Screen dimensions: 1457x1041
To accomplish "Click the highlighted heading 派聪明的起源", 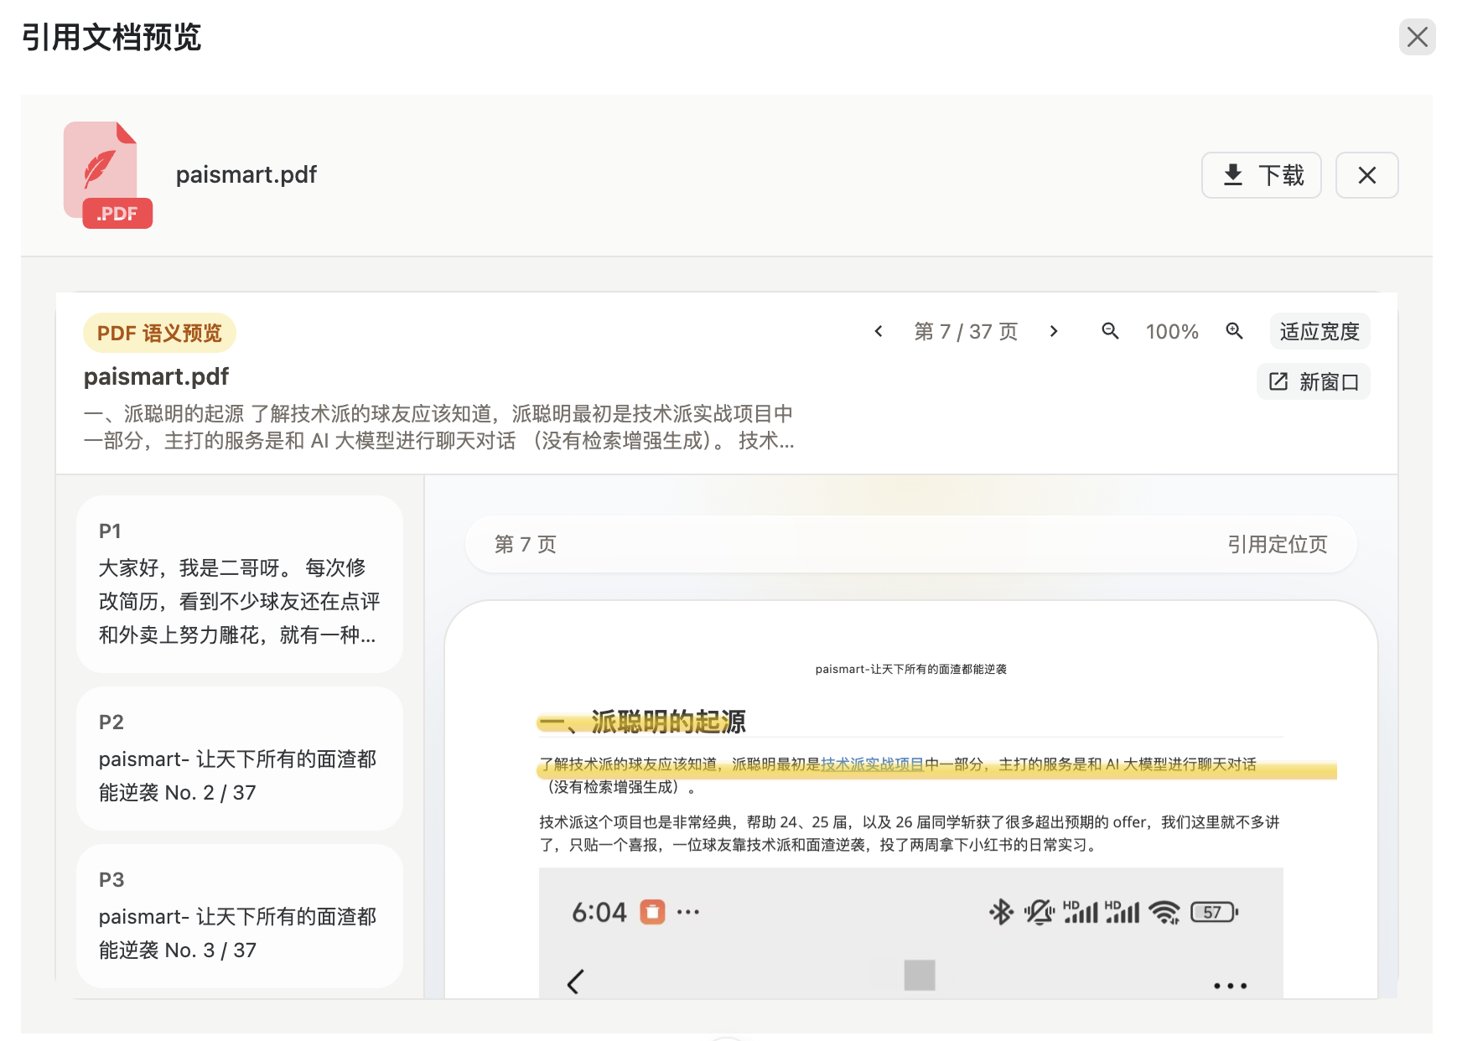I will click(667, 722).
